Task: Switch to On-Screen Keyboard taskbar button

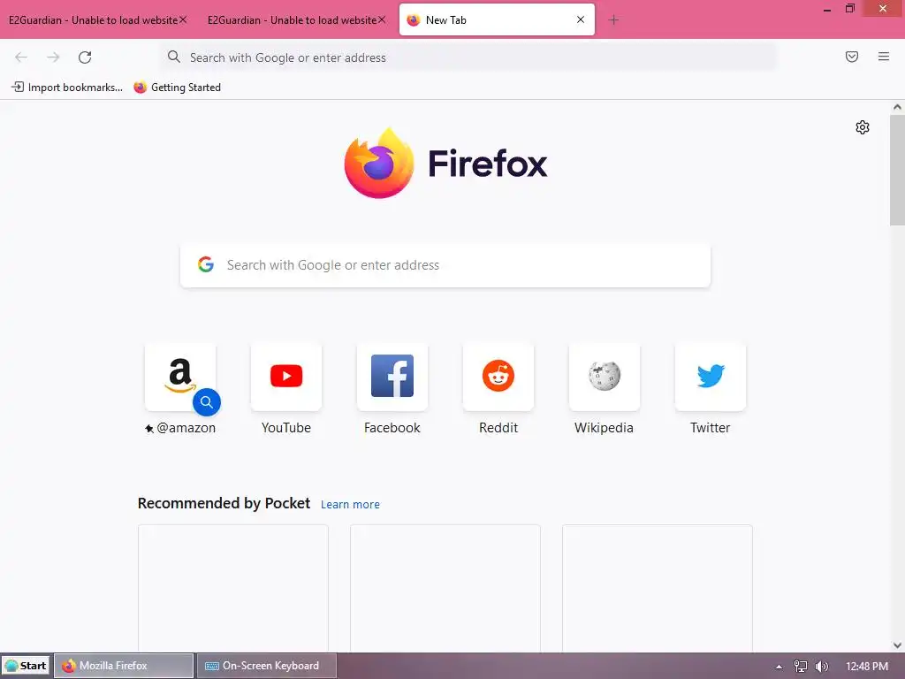Action: pos(267,666)
